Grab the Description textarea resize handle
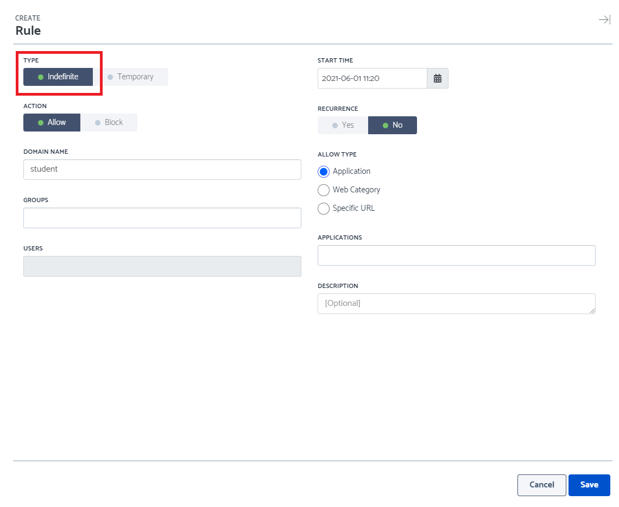The height and width of the screenshot is (507, 619). point(592,311)
